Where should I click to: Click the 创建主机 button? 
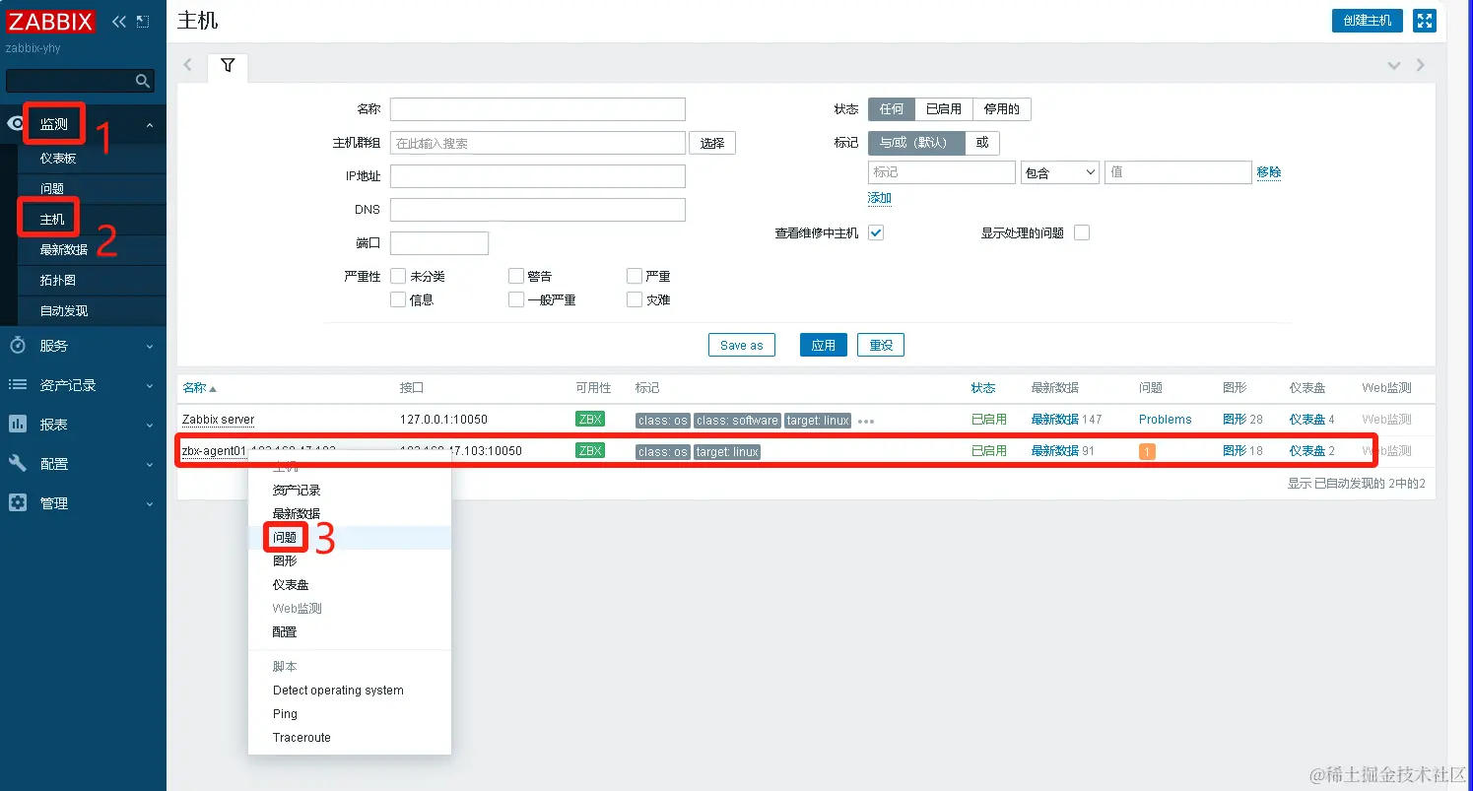pos(1367,21)
